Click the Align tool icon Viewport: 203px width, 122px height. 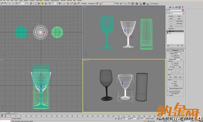pos(121,4)
